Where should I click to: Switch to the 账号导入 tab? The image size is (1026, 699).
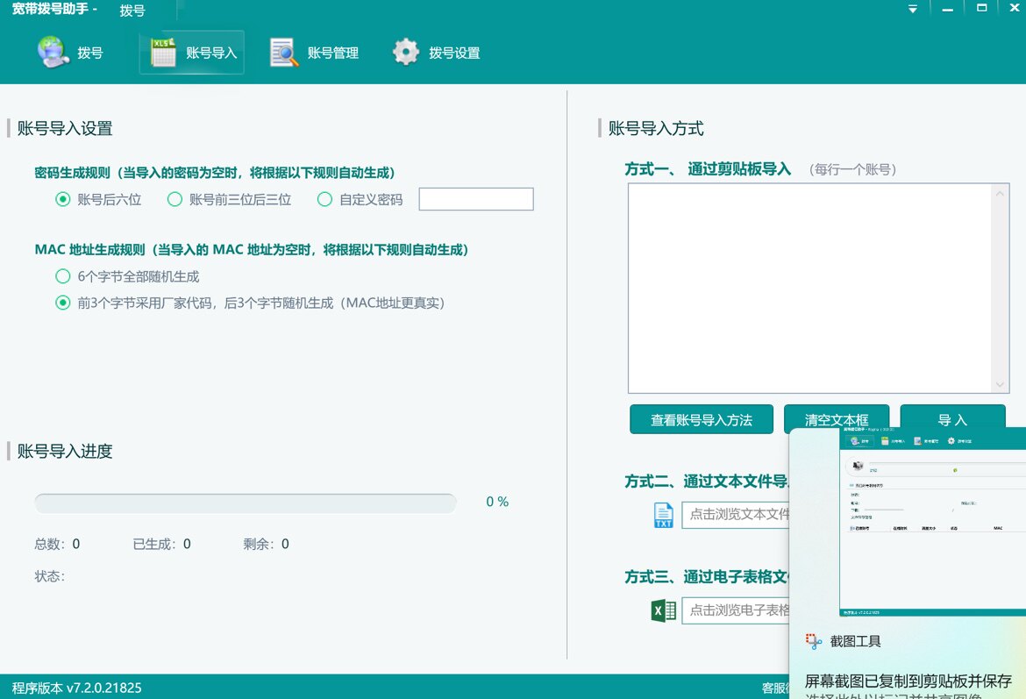click(190, 52)
